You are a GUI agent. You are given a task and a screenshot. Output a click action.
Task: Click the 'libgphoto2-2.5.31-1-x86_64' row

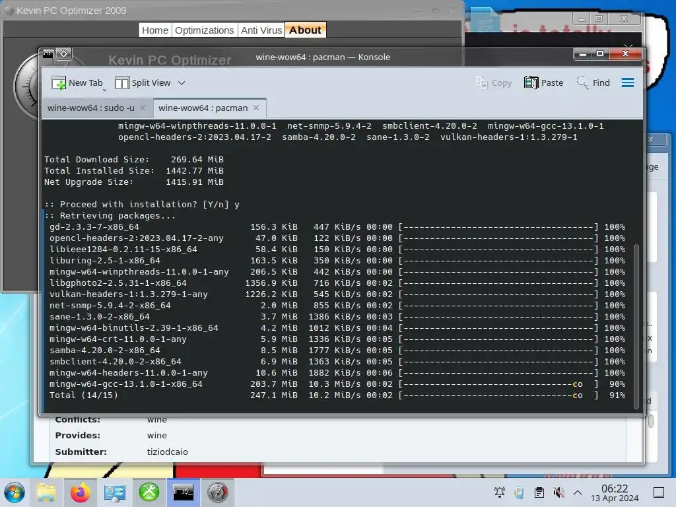point(337,283)
